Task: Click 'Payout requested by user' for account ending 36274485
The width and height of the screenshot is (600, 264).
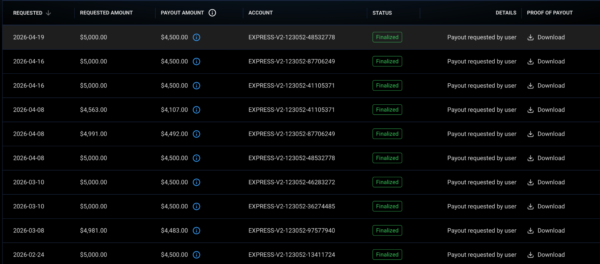Action: click(x=482, y=207)
